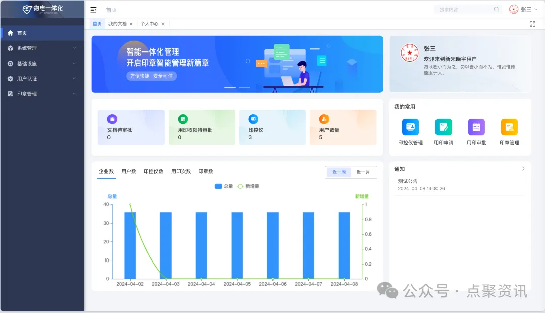The height and width of the screenshot is (313, 545).
Task: Select the 用印次数 chart tab
Action: (181, 172)
